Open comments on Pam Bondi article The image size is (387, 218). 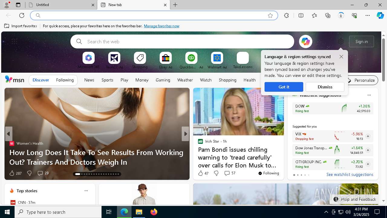(x=230, y=173)
